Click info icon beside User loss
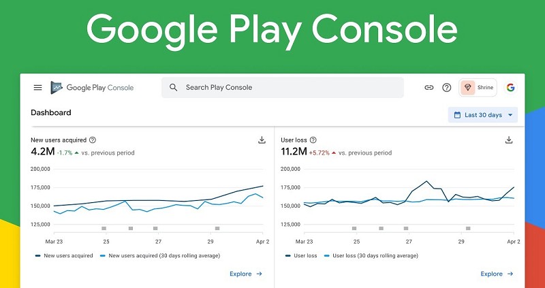This screenshot has height=288, width=545. click(x=312, y=140)
